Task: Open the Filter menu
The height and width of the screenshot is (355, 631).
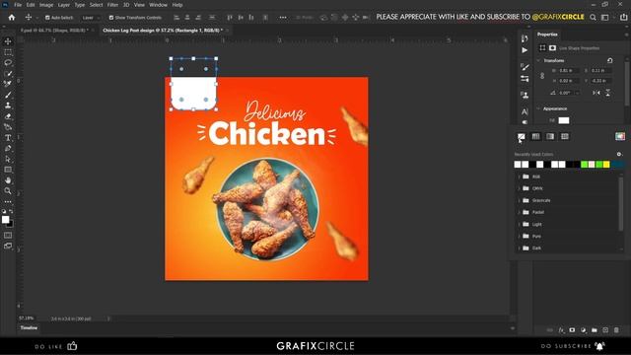Action: [112, 5]
